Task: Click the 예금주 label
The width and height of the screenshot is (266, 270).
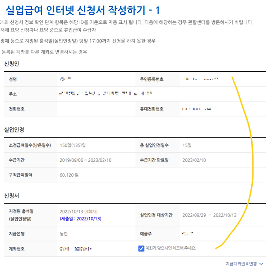Action: (146, 234)
